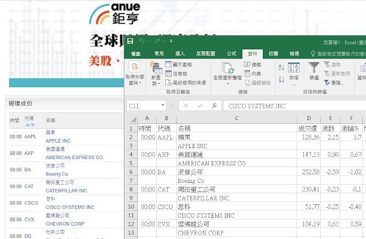Select column C header

click(237, 118)
